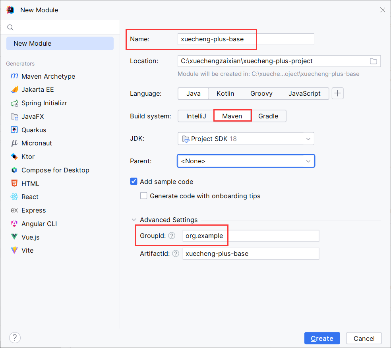Open ArtifactId help question mark

point(176,253)
